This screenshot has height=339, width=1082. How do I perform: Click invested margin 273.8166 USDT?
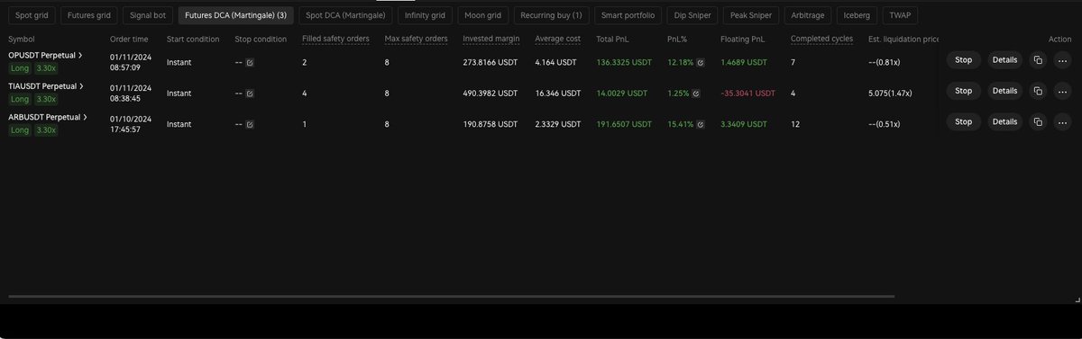click(491, 62)
